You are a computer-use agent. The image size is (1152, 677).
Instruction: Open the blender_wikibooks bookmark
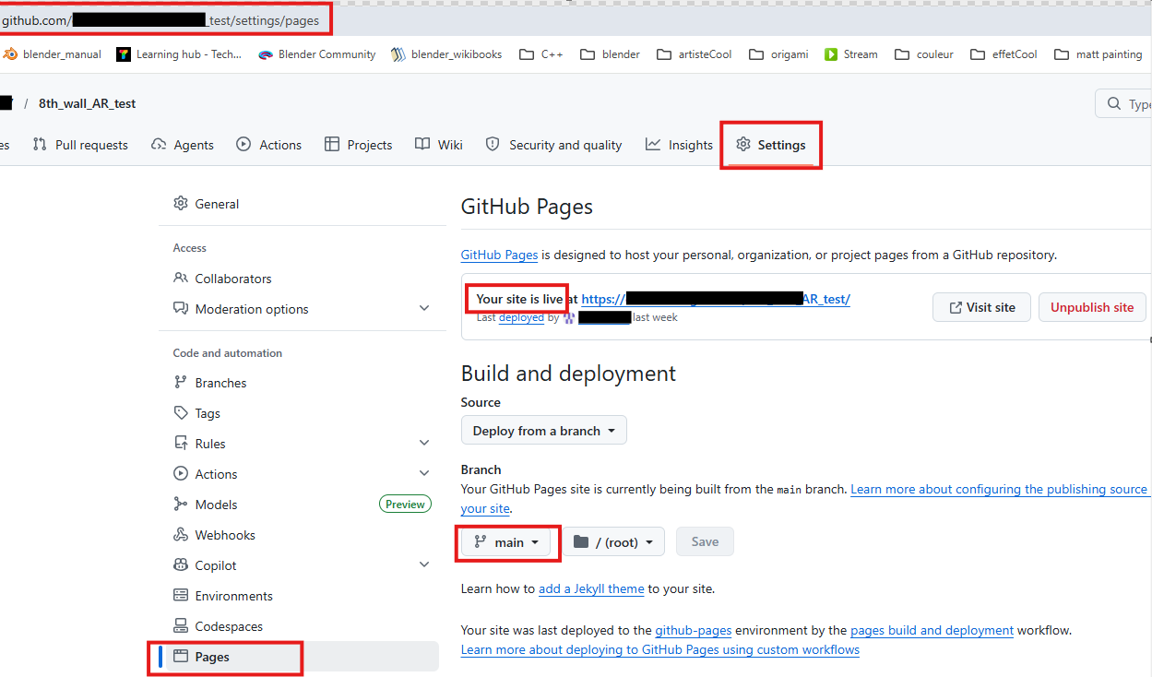[446, 54]
